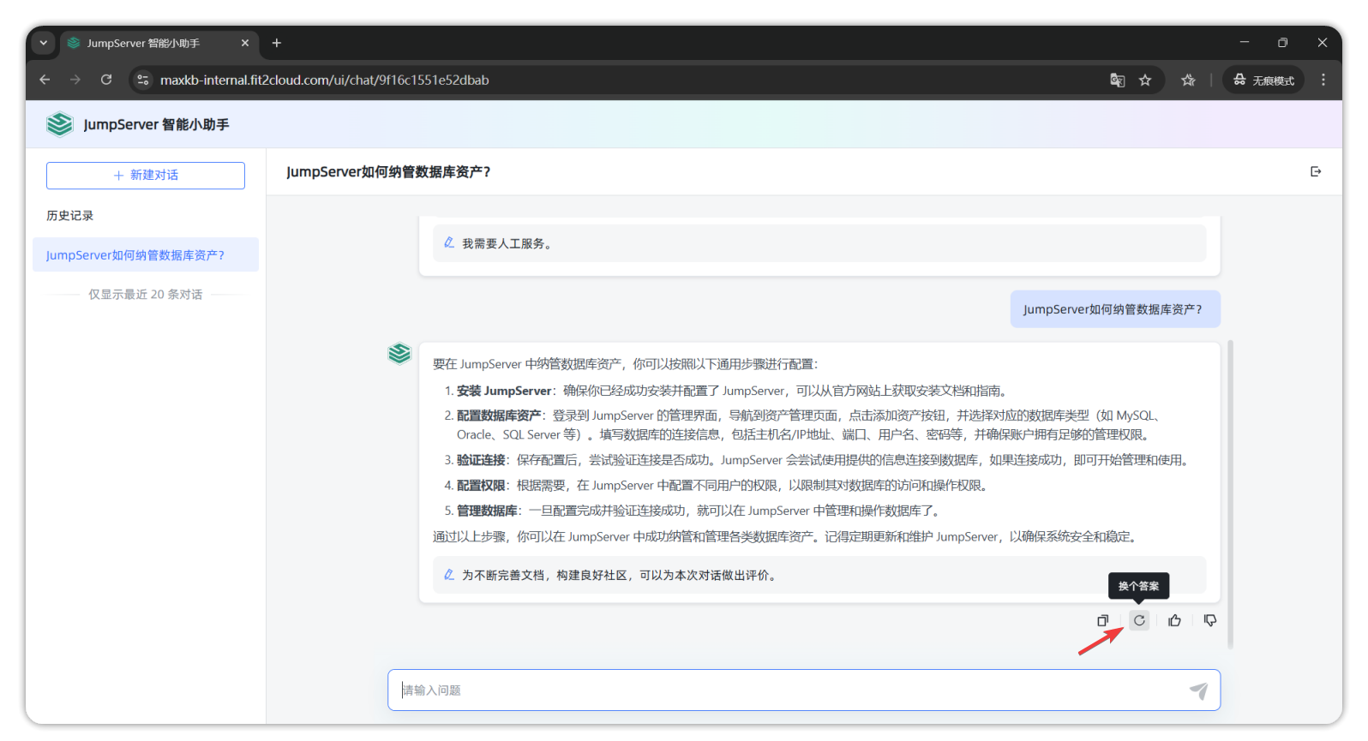Click the 无痕模式 incognito indicator
This screenshot has height=741, width=1368.
coord(1263,80)
